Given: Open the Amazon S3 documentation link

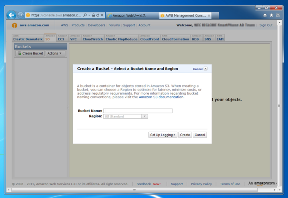Looking at the screenshot, I should click(x=161, y=97).
